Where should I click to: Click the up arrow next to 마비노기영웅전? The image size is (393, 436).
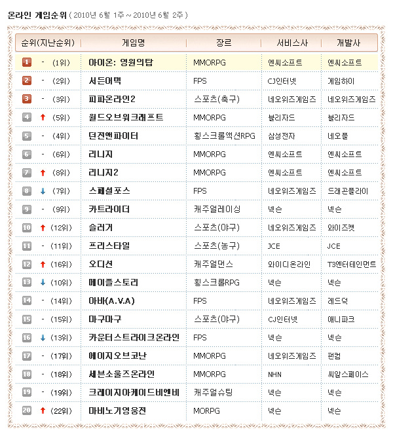tap(43, 410)
